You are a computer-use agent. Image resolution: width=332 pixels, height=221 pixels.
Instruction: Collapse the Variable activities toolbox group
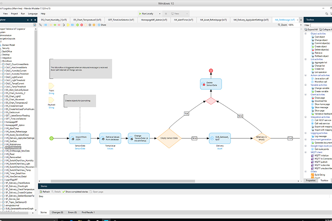306,85
